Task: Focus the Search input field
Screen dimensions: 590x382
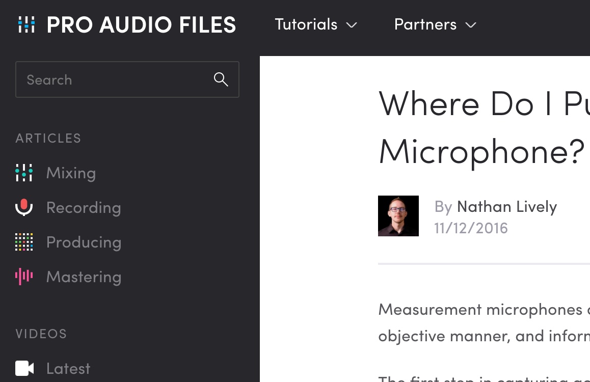Action: 127,79
